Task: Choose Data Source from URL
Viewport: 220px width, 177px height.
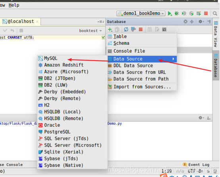Action: click(142, 72)
